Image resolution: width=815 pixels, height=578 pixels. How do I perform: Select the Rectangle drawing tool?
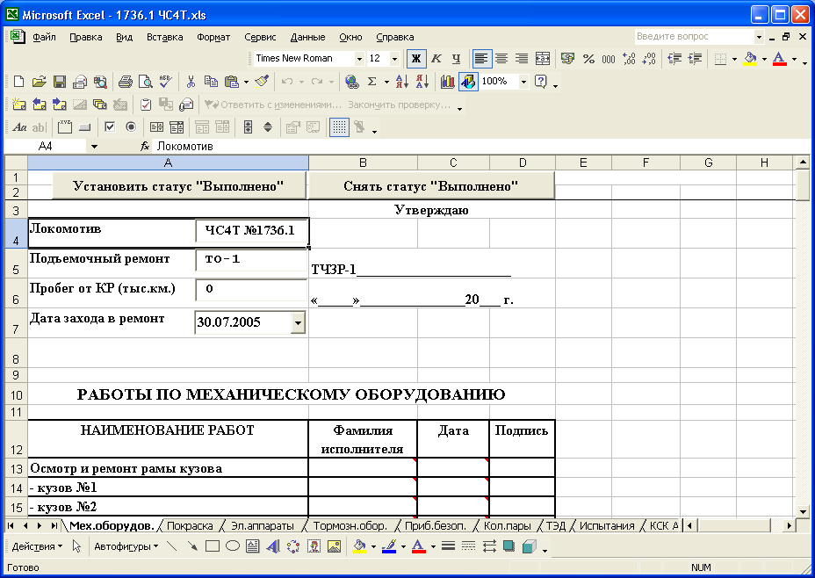coord(212,546)
